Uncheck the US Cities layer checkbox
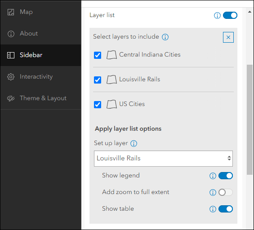 pyautogui.click(x=98, y=105)
